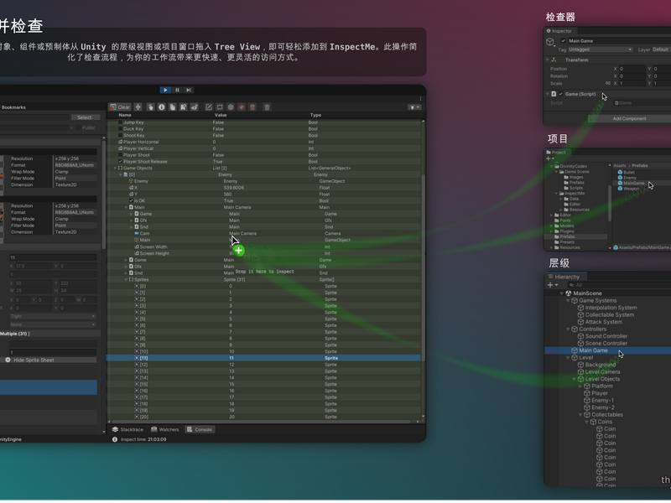Click the red prohibited circle icon in toolbar
This screenshot has height=503, width=671.
click(242, 107)
